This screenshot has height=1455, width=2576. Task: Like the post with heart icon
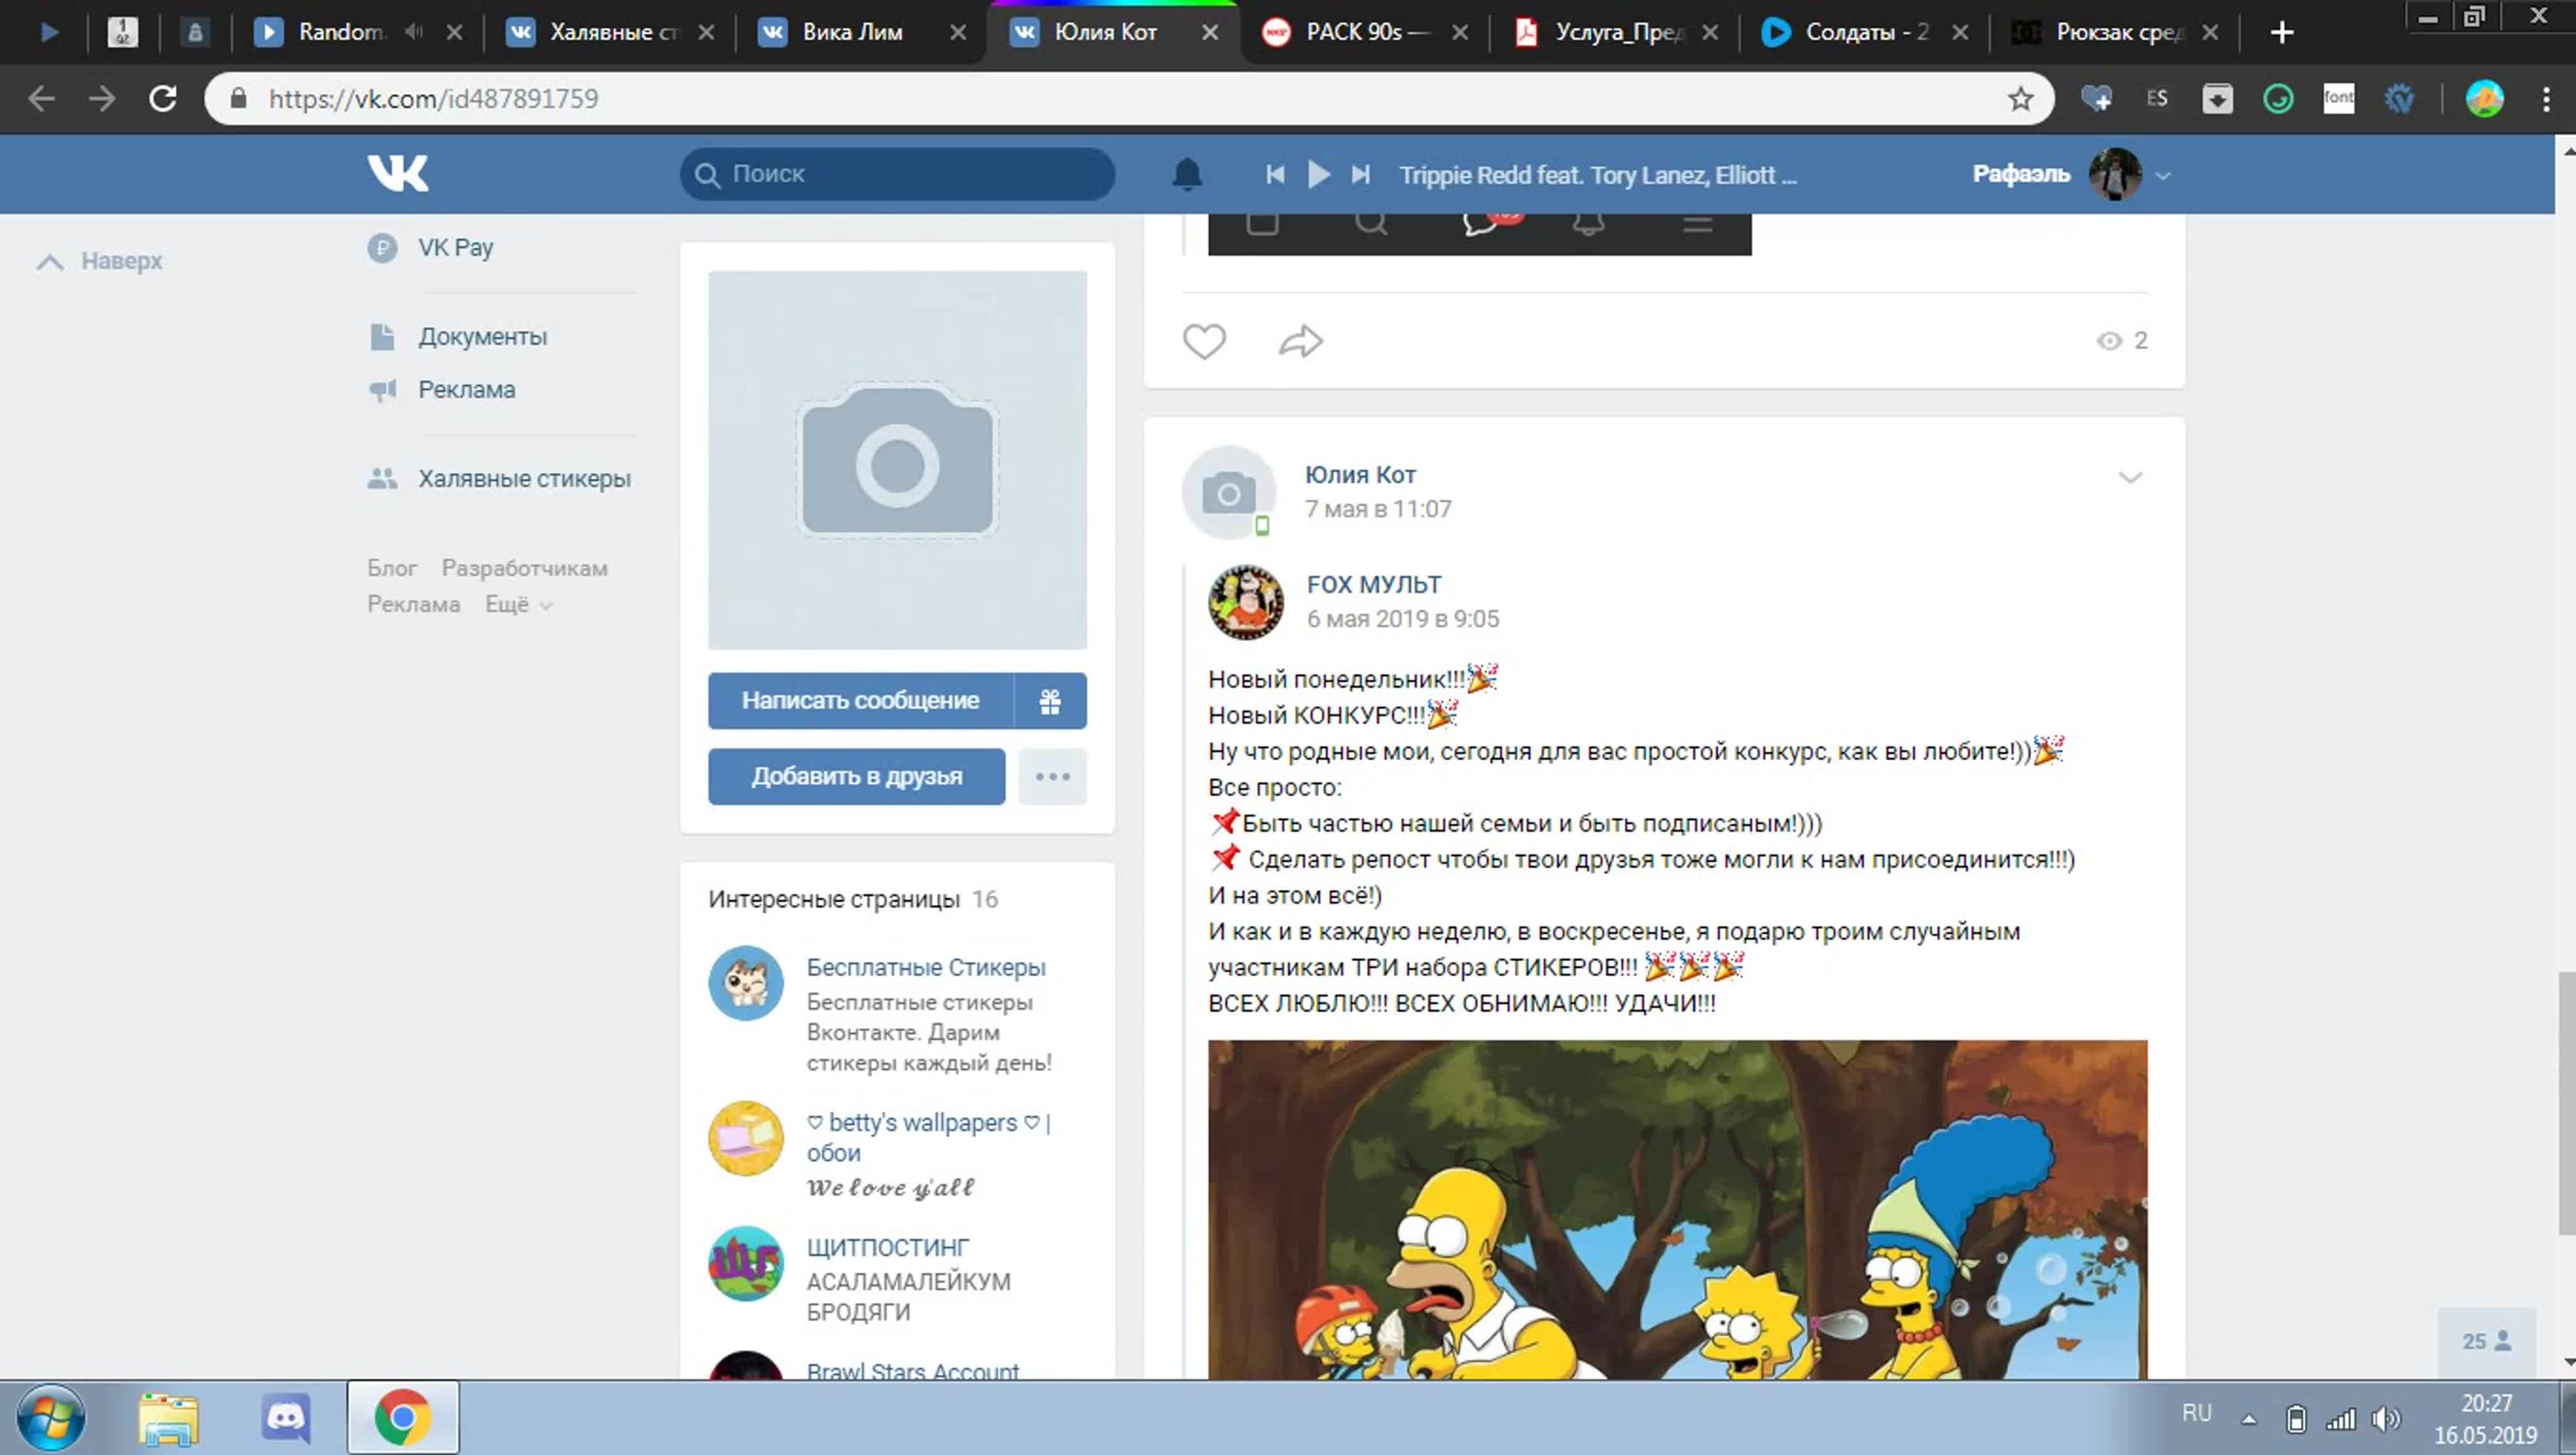[1204, 341]
